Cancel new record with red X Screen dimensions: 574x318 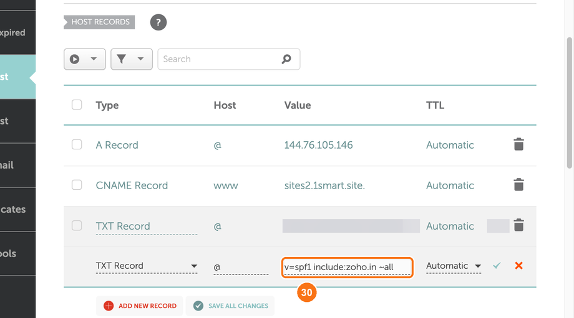(518, 266)
